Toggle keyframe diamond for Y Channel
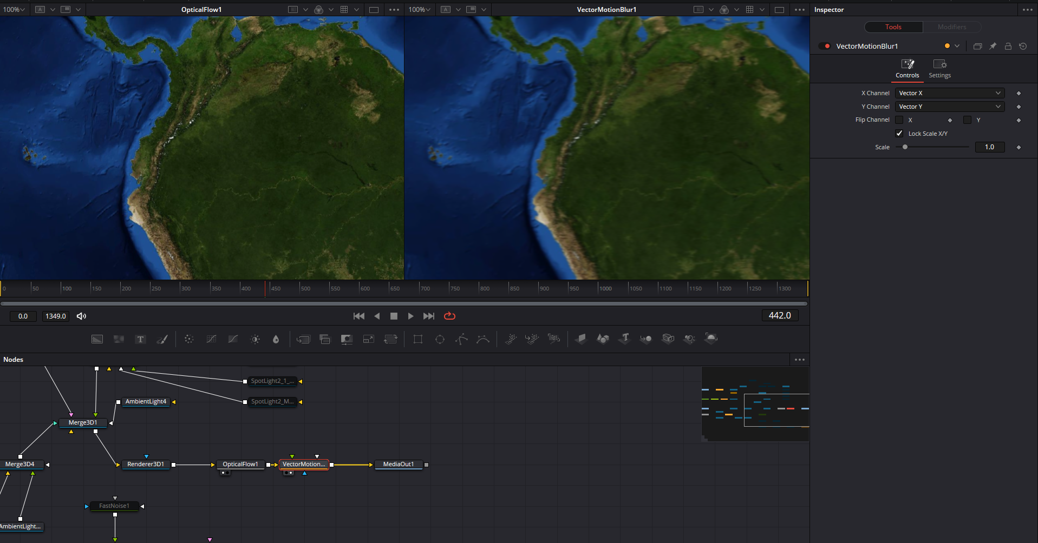 click(1019, 107)
